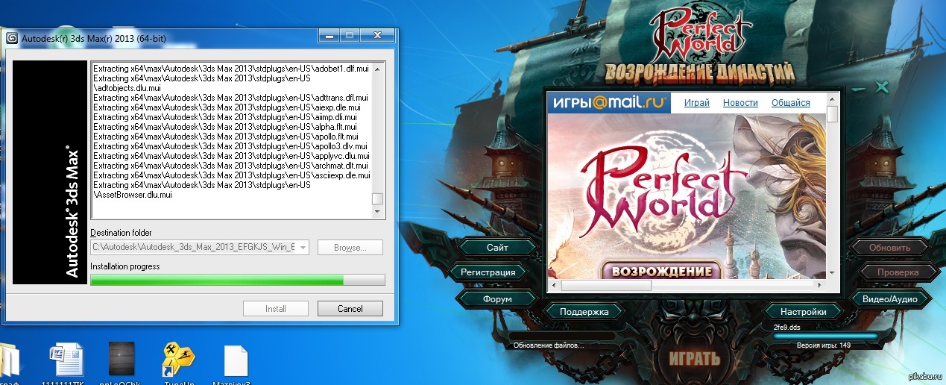
Task: Click the Destination folder path field
Action: [193, 248]
